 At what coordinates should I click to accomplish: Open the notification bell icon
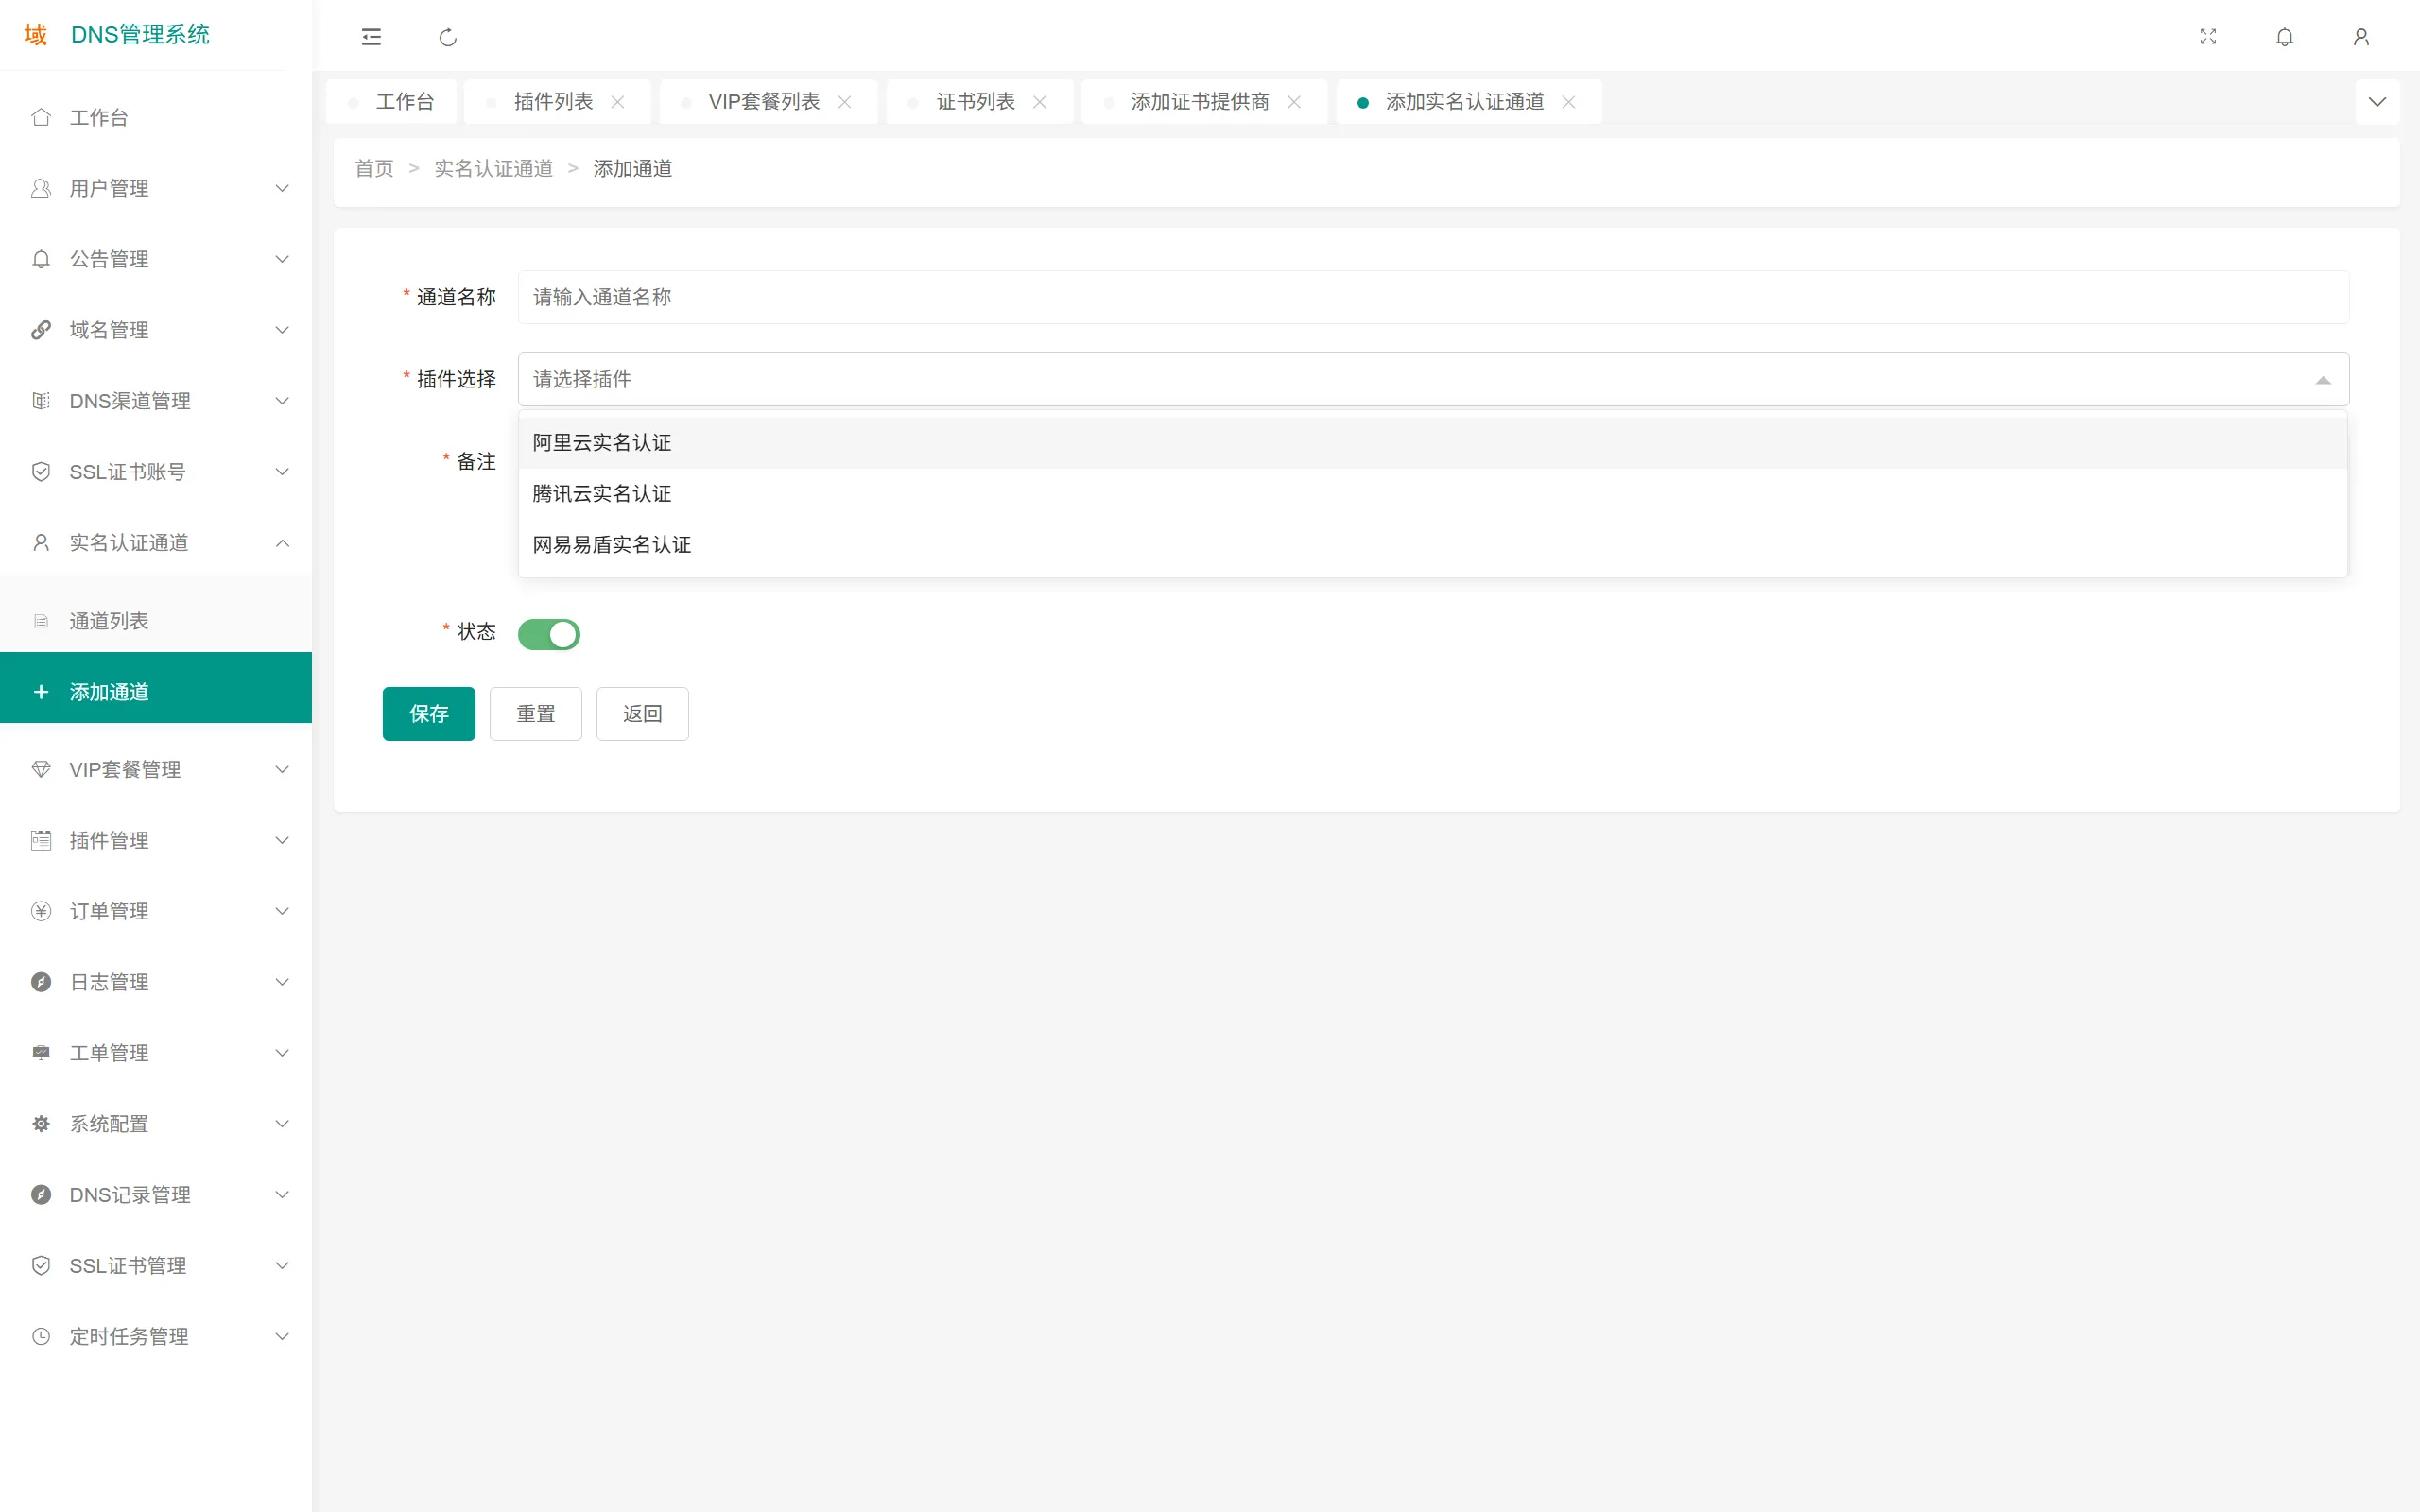pyautogui.click(x=2285, y=37)
